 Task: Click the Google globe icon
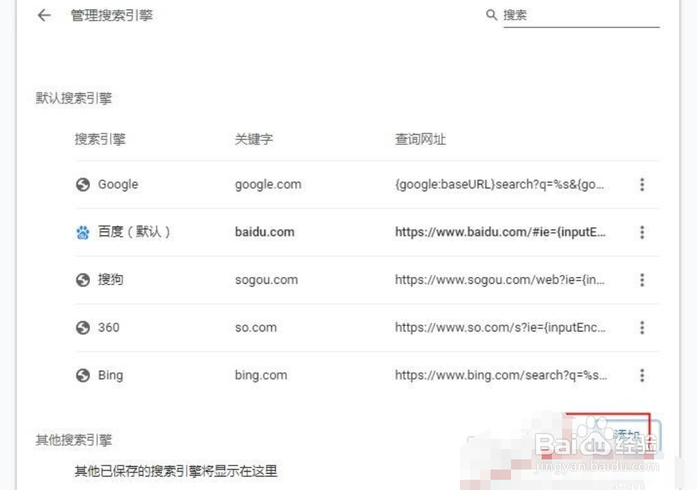[82, 184]
